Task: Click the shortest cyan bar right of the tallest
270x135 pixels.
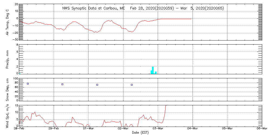Action: [x=156, y=73]
